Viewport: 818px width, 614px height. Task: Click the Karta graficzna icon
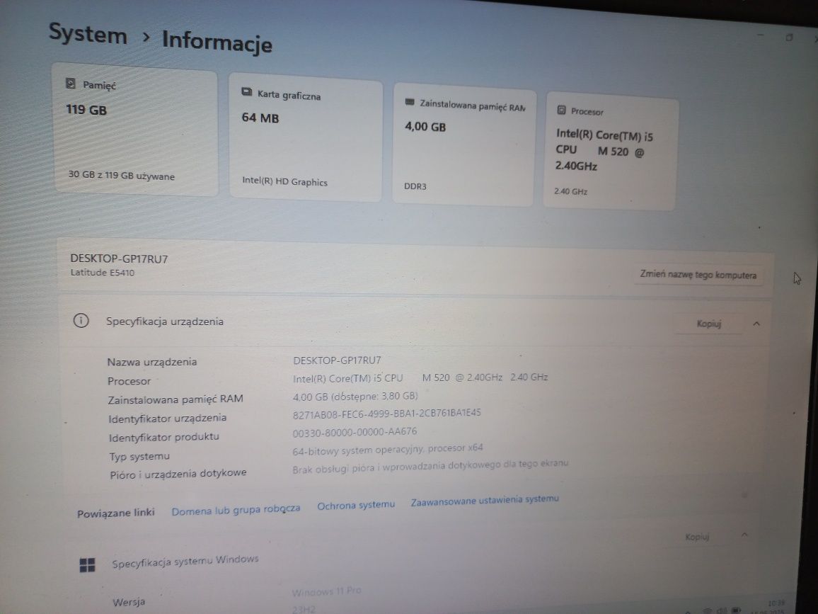(247, 92)
